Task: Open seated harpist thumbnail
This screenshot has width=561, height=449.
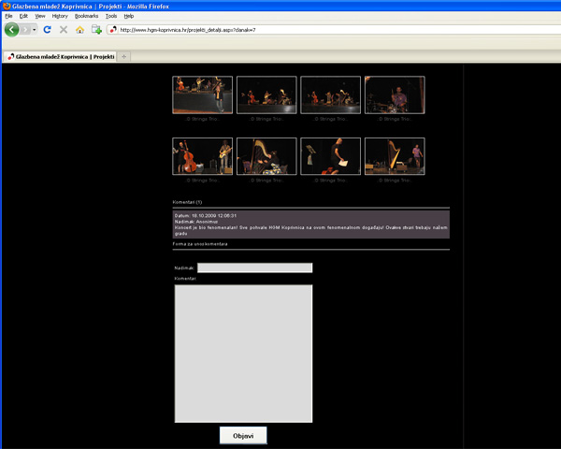Action: (x=266, y=156)
